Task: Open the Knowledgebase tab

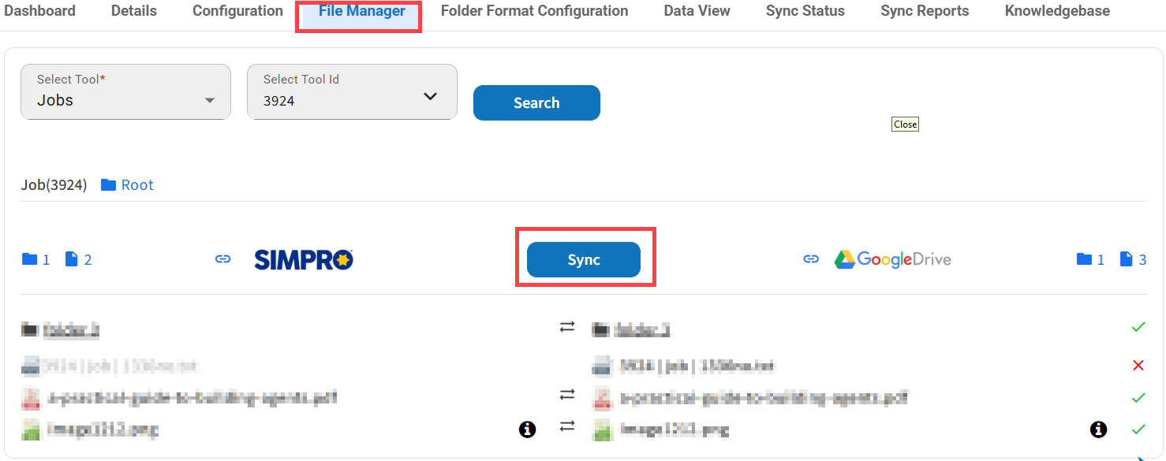Action: (x=1057, y=11)
